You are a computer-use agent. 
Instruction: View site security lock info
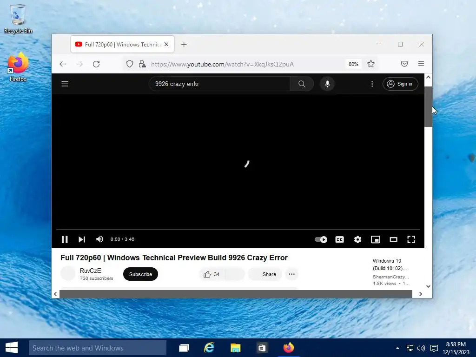[x=142, y=64]
